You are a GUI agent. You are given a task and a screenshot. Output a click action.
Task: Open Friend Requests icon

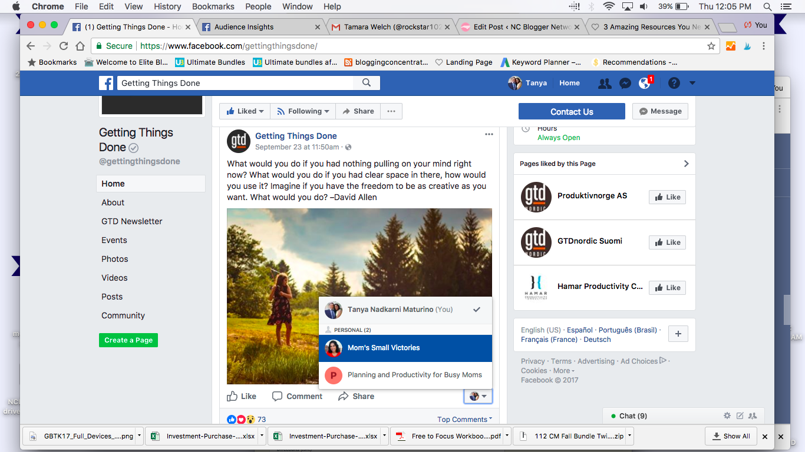pos(605,84)
